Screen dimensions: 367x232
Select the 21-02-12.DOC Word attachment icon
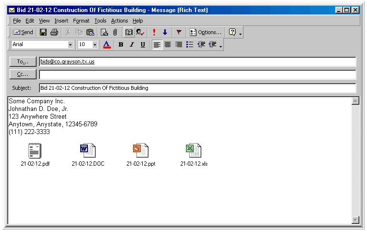[x=88, y=150]
